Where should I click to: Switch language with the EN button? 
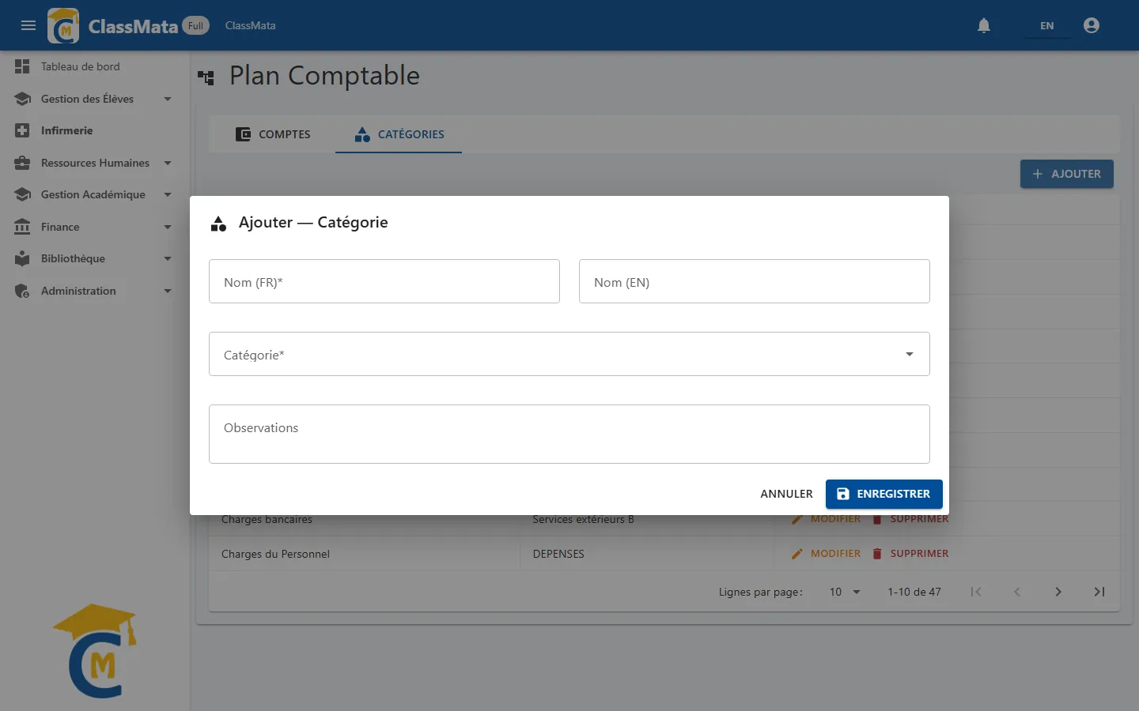1046,25
